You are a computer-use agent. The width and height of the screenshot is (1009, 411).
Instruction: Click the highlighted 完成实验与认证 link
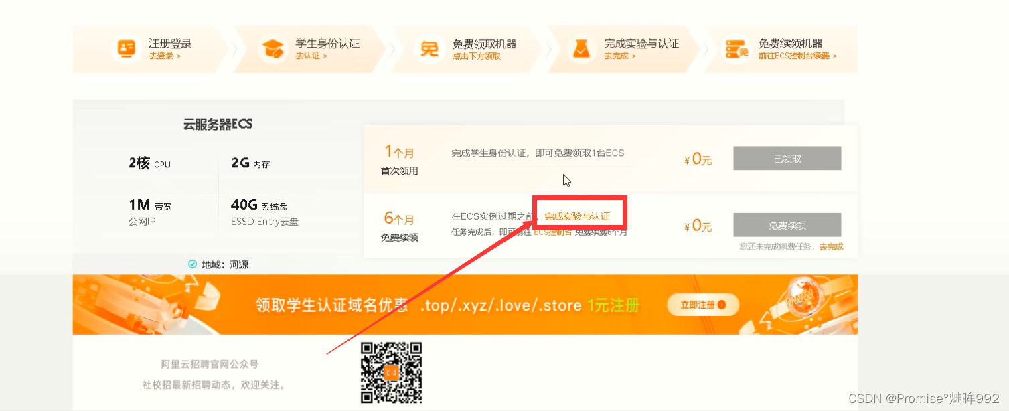(577, 216)
